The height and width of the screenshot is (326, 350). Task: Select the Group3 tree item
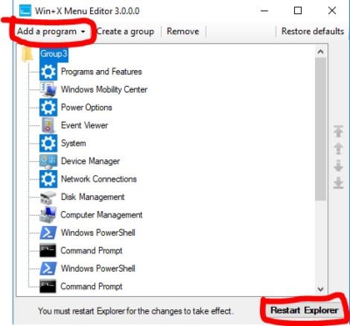[x=53, y=53]
